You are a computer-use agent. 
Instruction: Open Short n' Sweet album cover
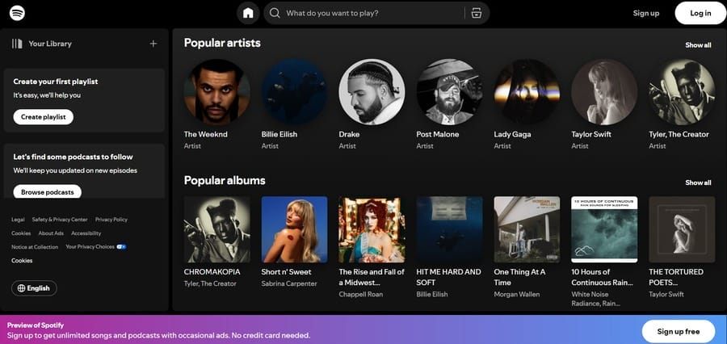[x=294, y=229]
